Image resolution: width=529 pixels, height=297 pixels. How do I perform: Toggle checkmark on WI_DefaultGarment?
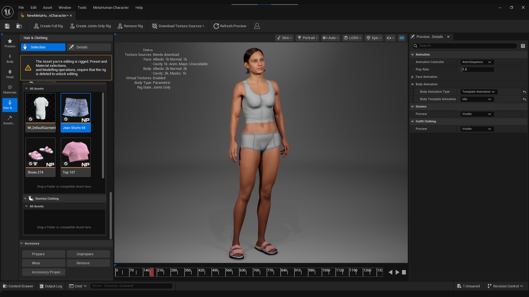(31, 119)
